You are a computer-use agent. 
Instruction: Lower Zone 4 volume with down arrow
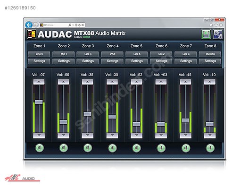pyautogui.click(x=112, y=136)
